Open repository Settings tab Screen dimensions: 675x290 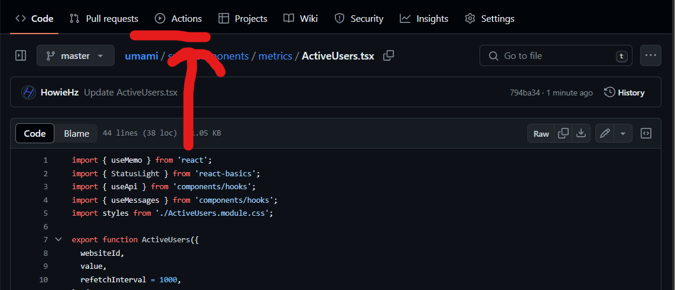tap(490, 19)
